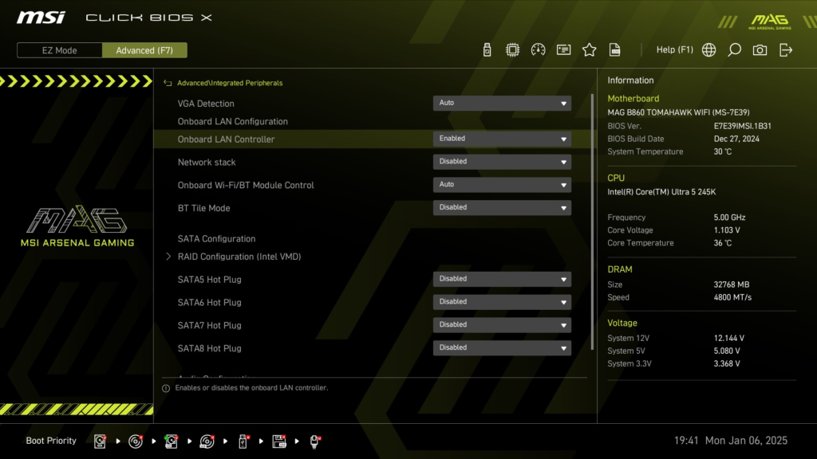Click the network boot icon in Boot Priority
This screenshot has width=817, height=459.
(x=315, y=441)
